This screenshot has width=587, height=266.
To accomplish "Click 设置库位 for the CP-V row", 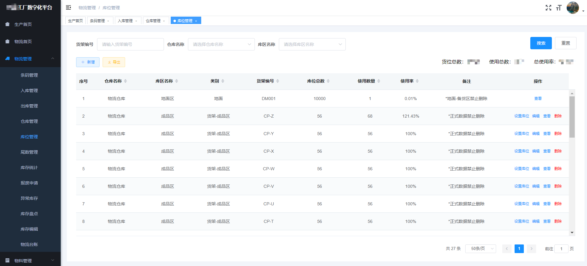I will pos(522,186).
